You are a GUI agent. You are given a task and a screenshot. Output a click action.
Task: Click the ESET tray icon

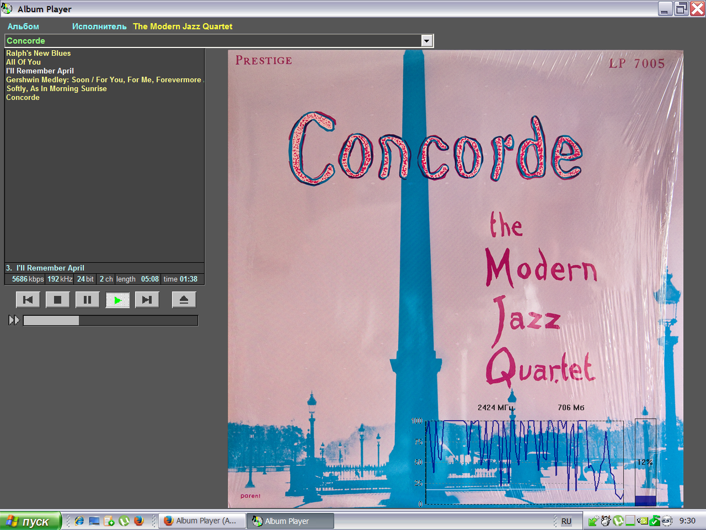tap(667, 521)
